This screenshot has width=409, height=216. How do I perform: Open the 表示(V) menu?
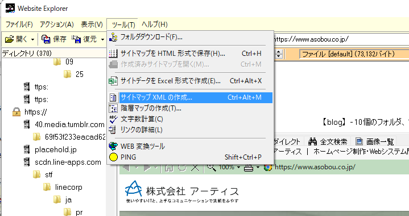92,25
